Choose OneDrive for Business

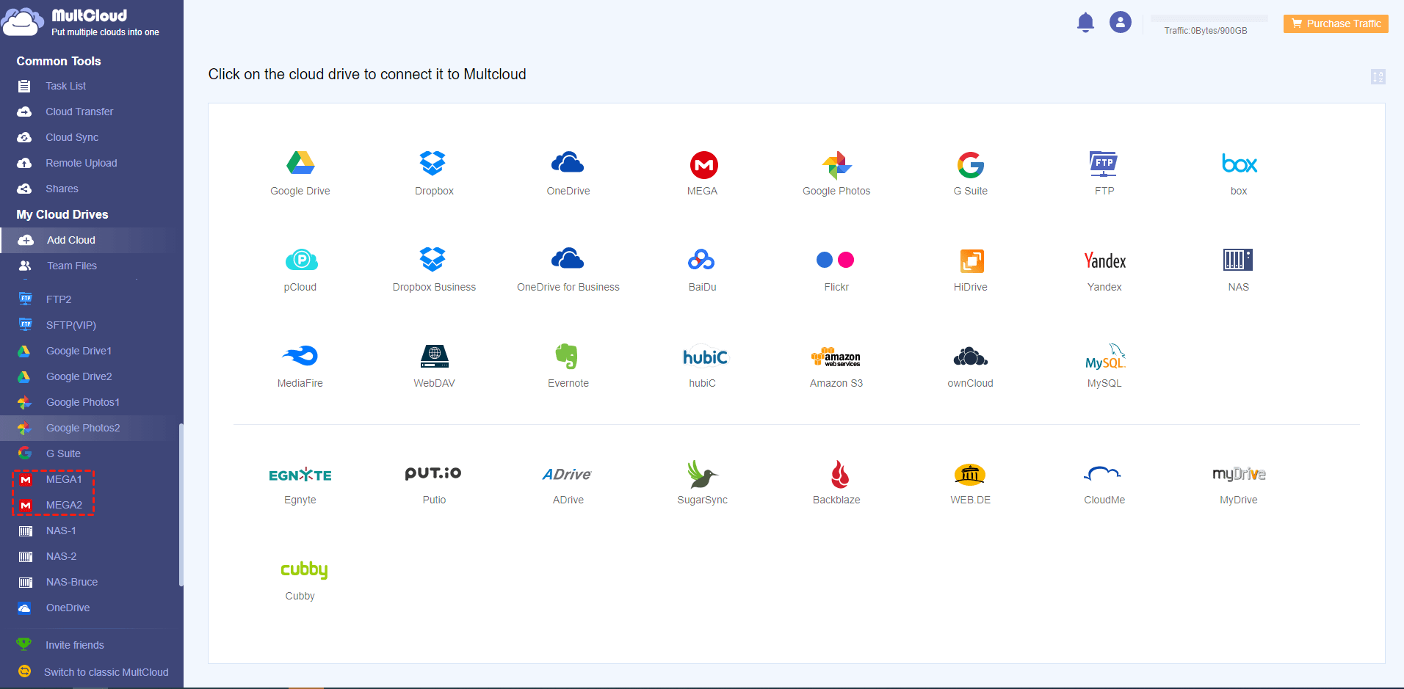[x=568, y=269]
